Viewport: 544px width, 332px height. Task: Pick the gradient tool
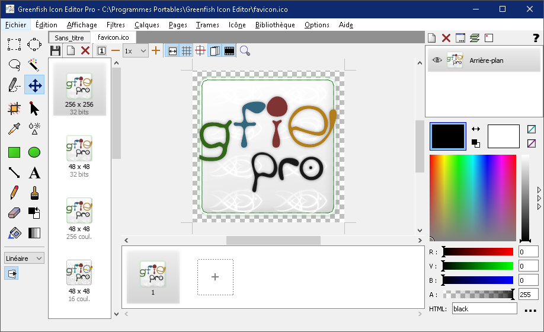click(34, 233)
